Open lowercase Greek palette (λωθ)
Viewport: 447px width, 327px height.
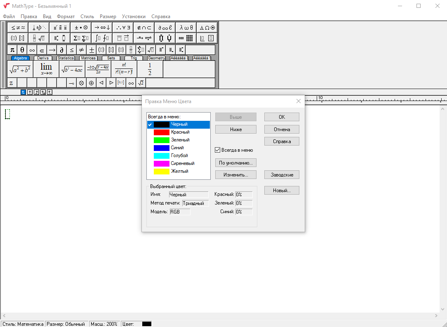point(186,28)
